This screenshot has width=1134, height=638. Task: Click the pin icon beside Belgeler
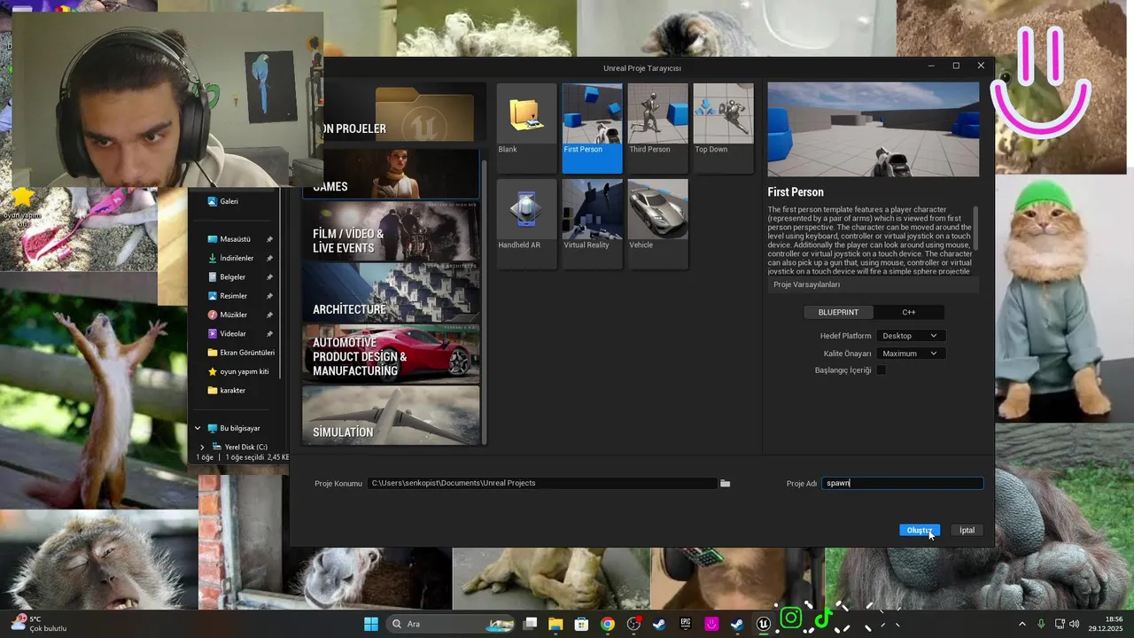tap(269, 277)
